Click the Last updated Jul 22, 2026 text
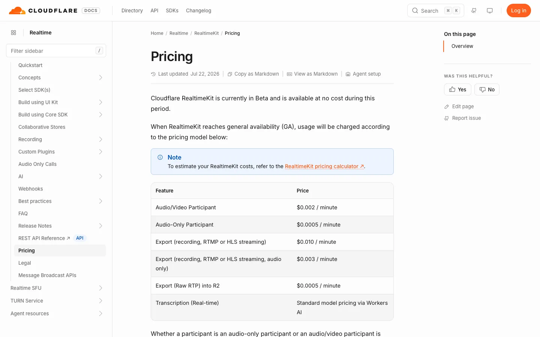The width and height of the screenshot is (540, 337). point(189,74)
